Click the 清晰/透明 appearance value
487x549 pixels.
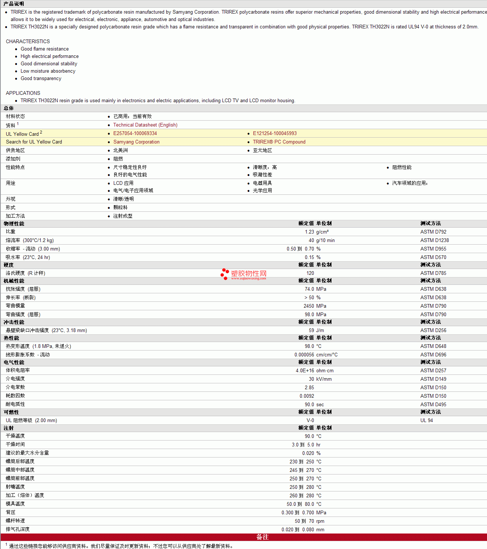tap(123, 199)
